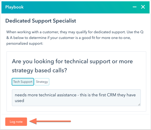Click "needs more technical assistance" in notes
Image resolution: width=151 pixels, height=130 pixels.
(x=46, y=95)
